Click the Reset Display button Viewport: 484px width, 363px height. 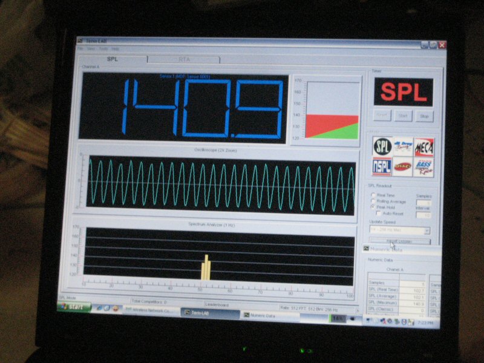399,241
